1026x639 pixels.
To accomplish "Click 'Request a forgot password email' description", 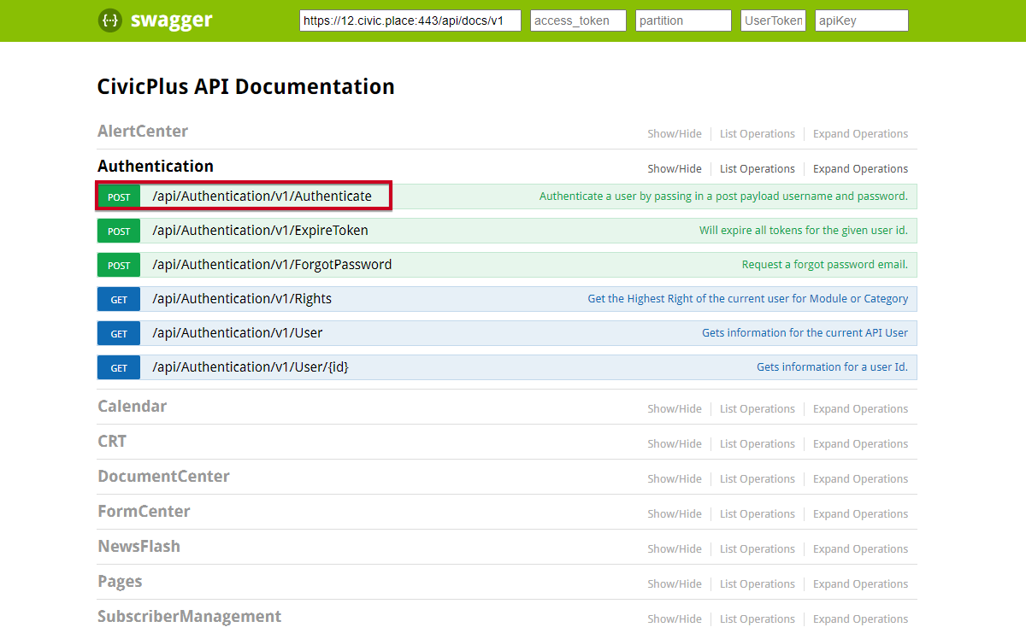I will pos(825,265).
